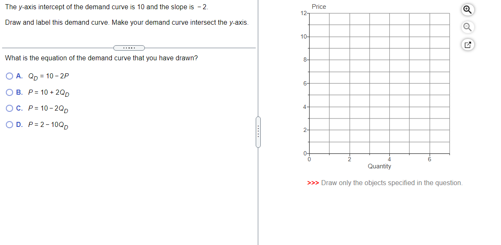Click the dotted handle on the horizontal divider

[129, 48]
